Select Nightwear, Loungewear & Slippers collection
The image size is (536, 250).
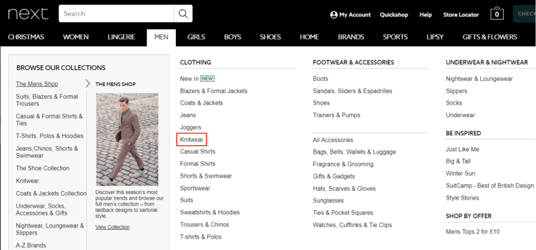coord(50,229)
